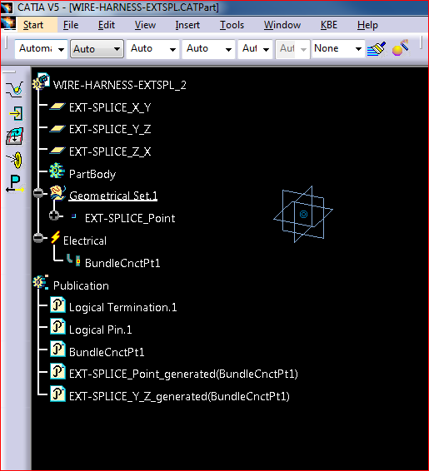Click the plane icon beside EXT-SPLICE_Y_Z
The height and width of the screenshot is (471, 429).
coord(57,129)
